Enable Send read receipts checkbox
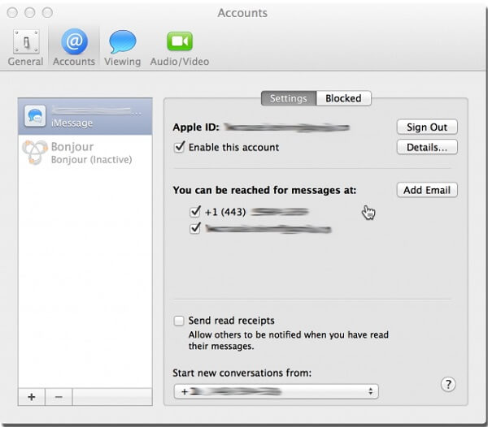Viewport: 488px width, 427px height. 180,321
